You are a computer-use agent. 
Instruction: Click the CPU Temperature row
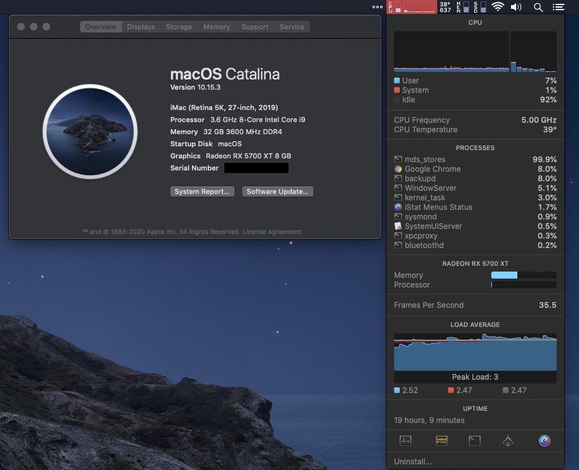(x=475, y=129)
